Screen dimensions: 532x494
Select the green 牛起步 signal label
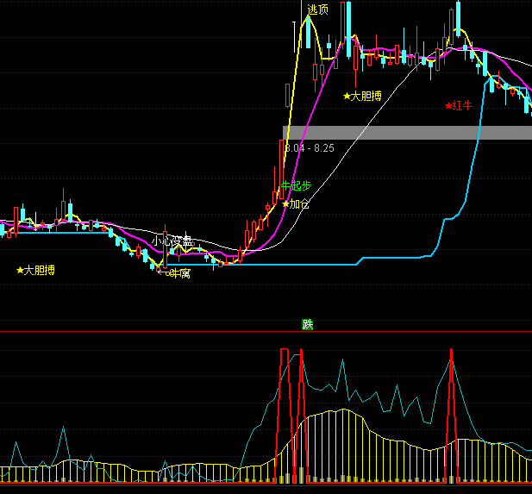tap(296, 185)
